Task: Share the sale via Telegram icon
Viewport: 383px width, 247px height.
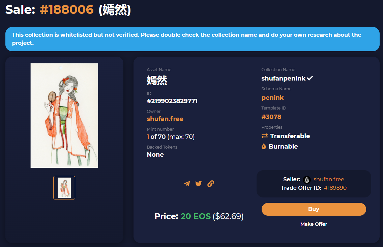Action: (187, 184)
